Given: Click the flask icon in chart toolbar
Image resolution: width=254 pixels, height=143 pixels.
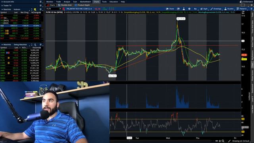Looking at the screenshot, I should [x=184, y=9].
